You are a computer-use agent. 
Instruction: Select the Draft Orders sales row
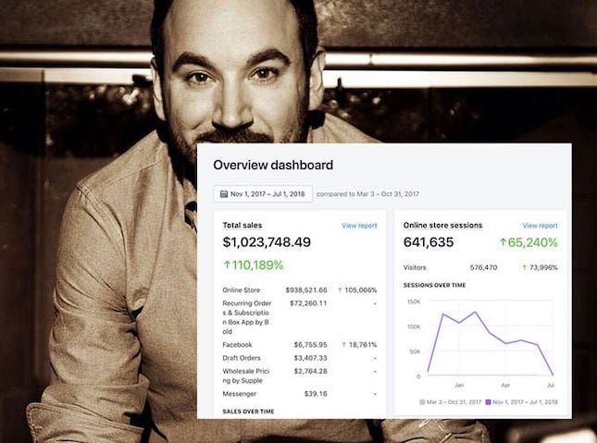click(300, 358)
